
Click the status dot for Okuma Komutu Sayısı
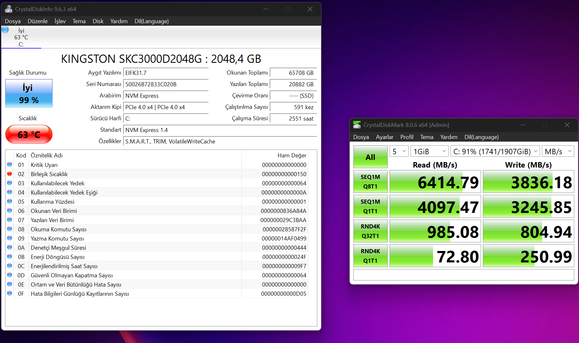tap(10, 229)
